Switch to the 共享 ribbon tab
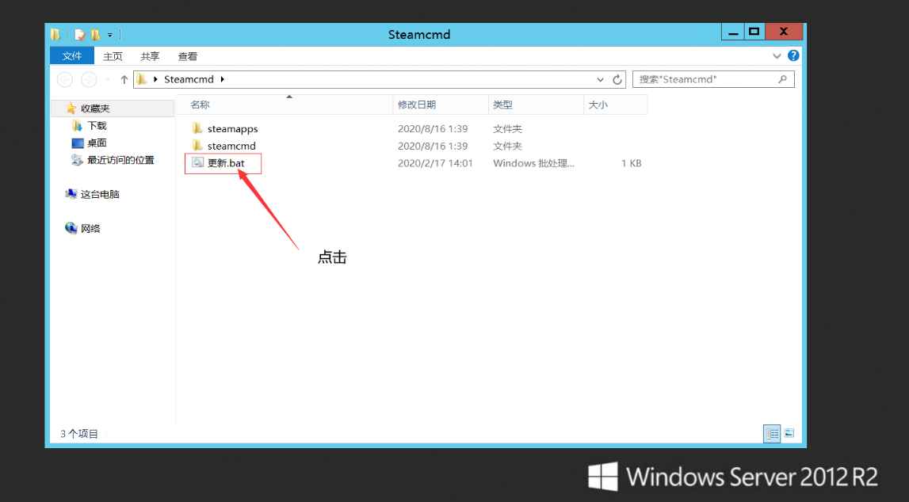This screenshot has height=502, width=909. coord(150,56)
